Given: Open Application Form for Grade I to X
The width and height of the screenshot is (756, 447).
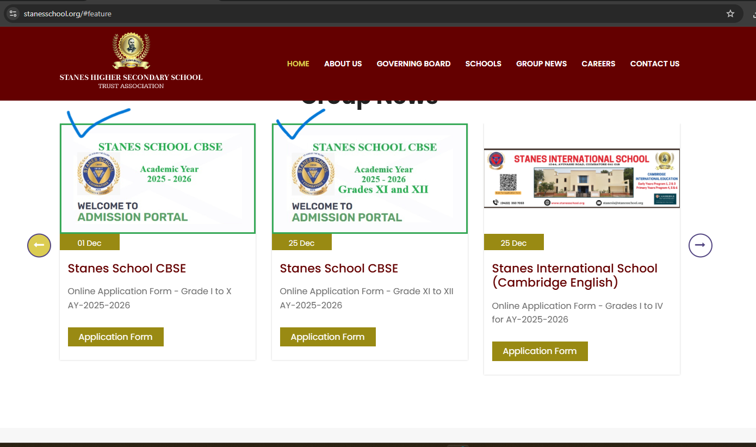Looking at the screenshot, I should [x=116, y=337].
